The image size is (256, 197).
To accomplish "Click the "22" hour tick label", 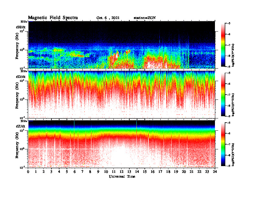I will pos(199,172).
